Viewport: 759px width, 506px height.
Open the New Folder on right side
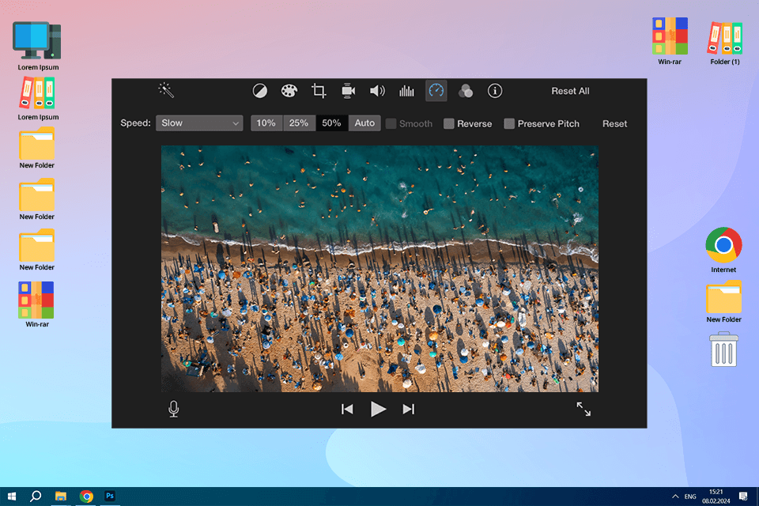(x=723, y=301)
